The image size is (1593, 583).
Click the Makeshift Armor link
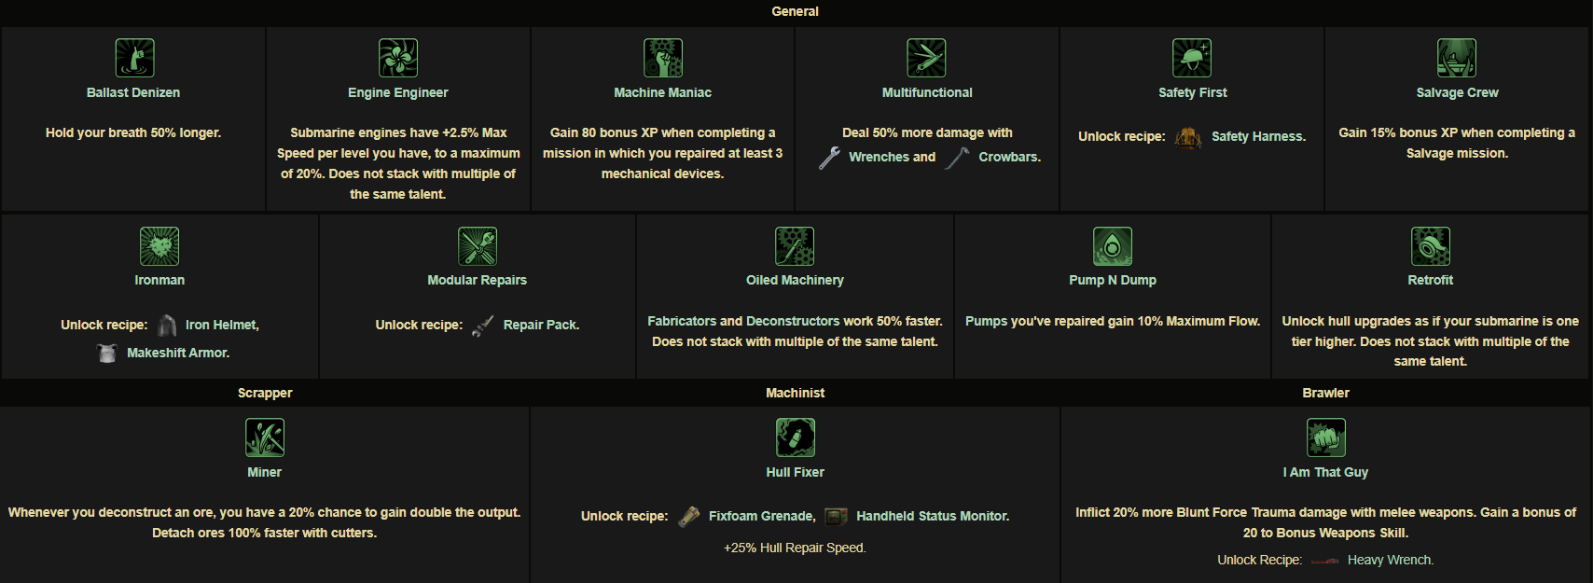point(178,354)
